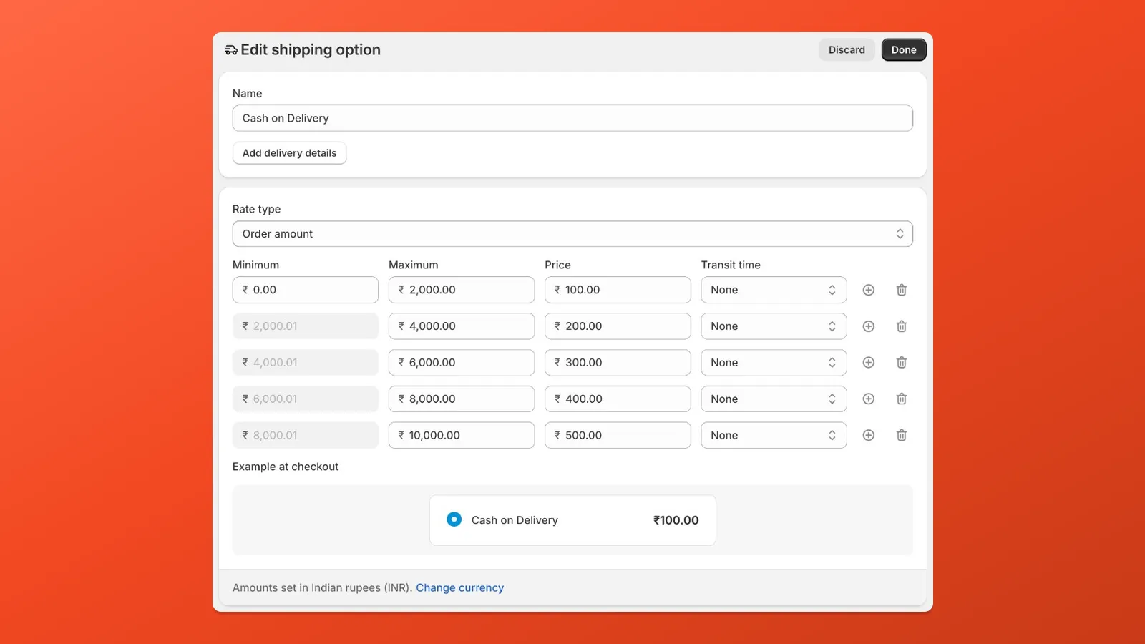Click the Maximum input showing ₹2,000.00
Screen dimensions: 1145x644
click(x=461, y=290)
